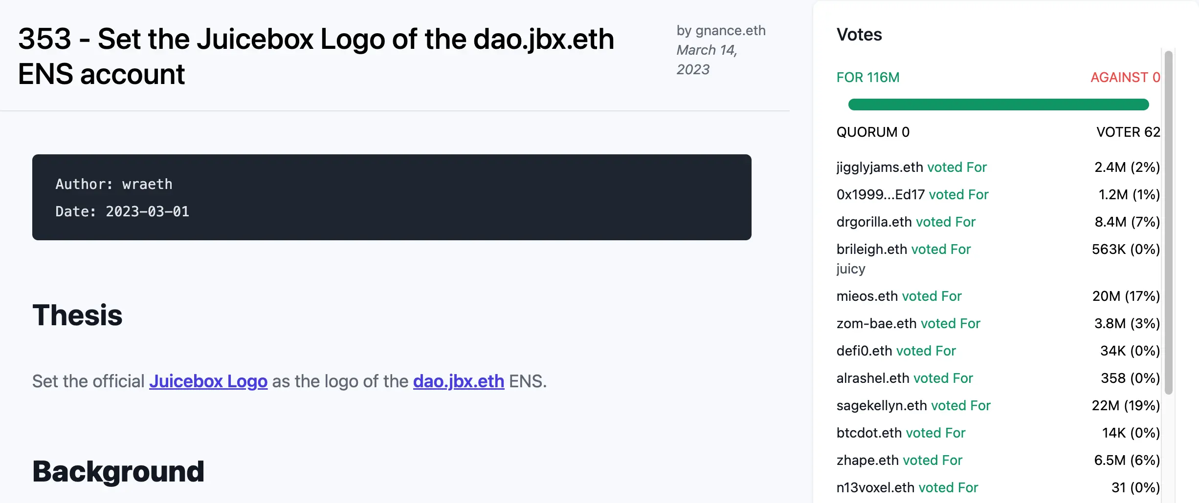
Task: Select btcdot.eth voter entry
Action: coord(869,433)
